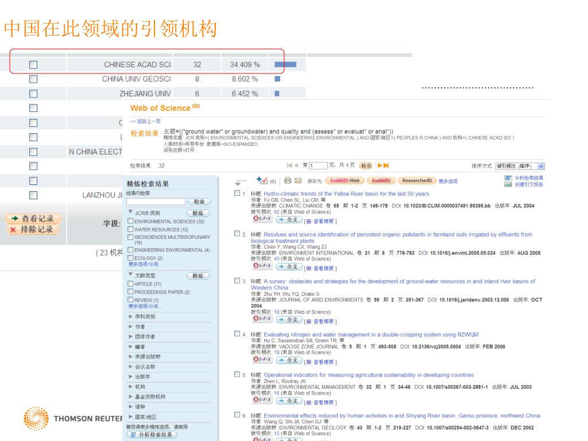Click the 检索 search-within-results button
The width and height of the screenshot is (588, 441).
tap(199, 202)
